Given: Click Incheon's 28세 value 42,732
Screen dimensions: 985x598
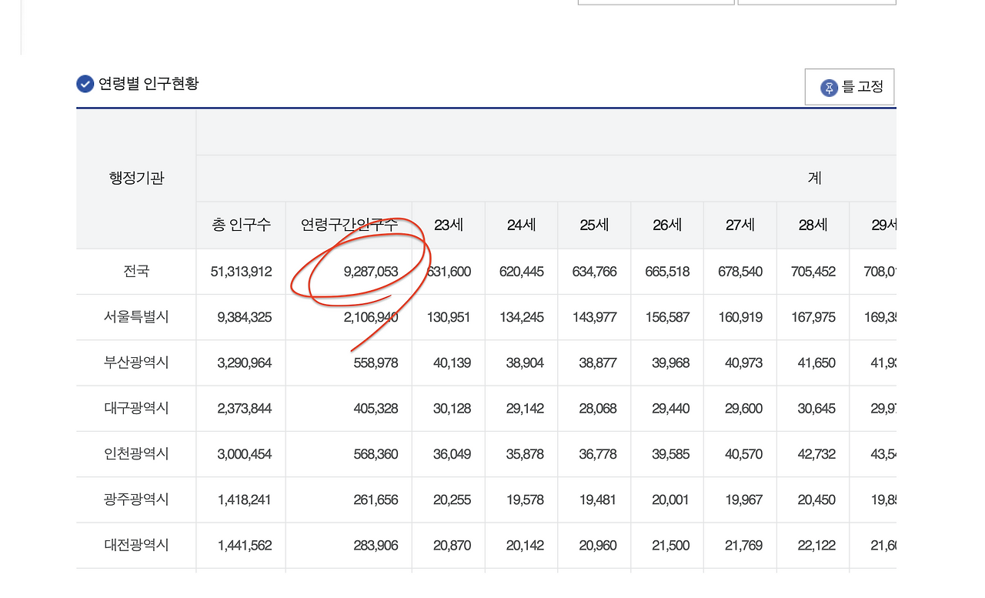Looking at the screenshot, I should [816, 454].
